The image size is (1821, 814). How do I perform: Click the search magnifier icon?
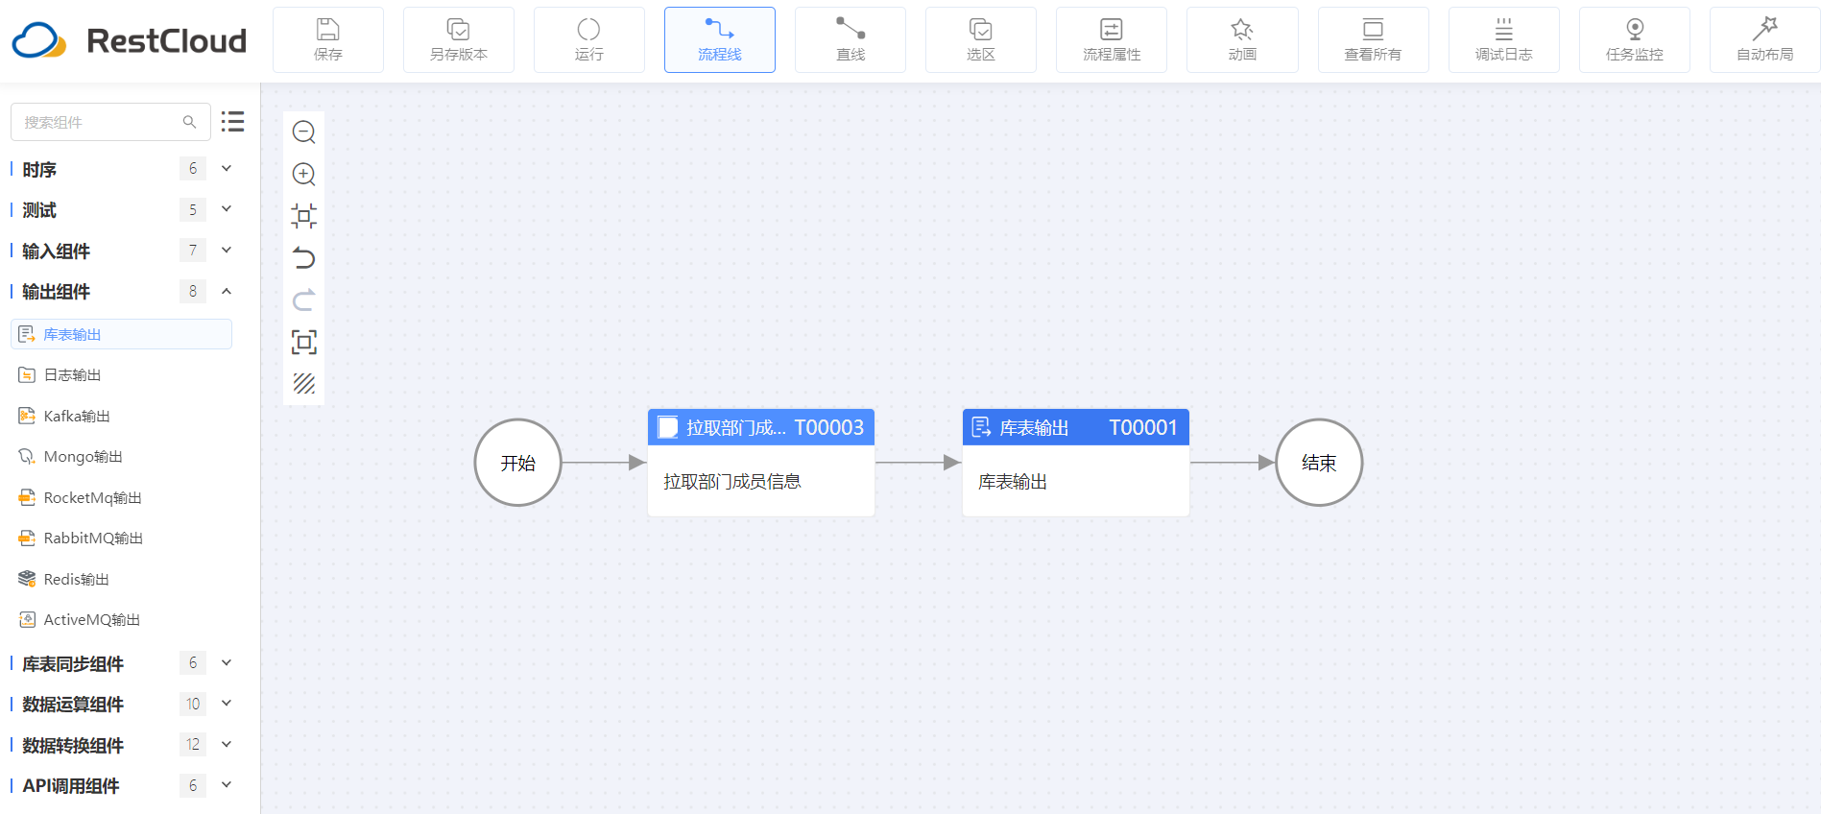tap(189, 122)
